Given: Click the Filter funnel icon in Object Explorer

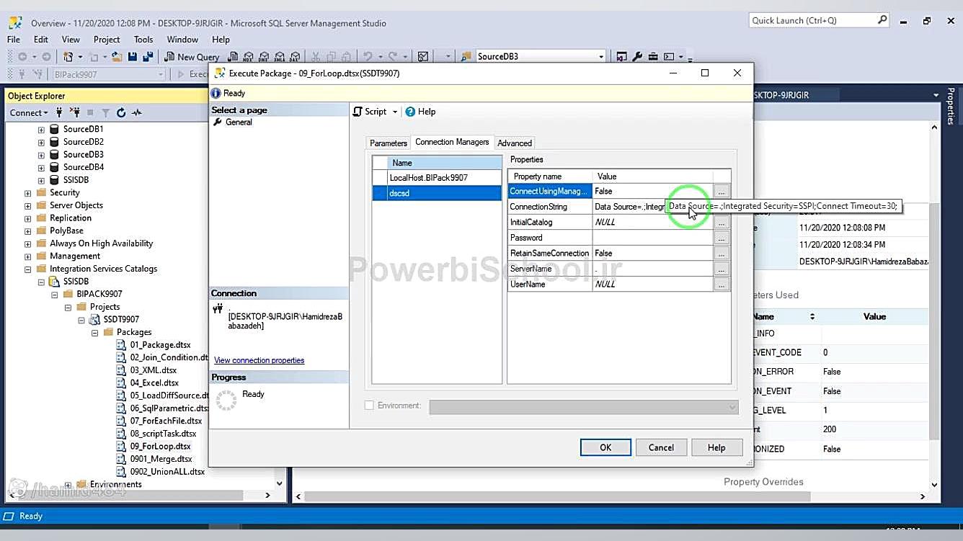Looking at the screenshot, I should pyautogui.click(x=106, y=112).
